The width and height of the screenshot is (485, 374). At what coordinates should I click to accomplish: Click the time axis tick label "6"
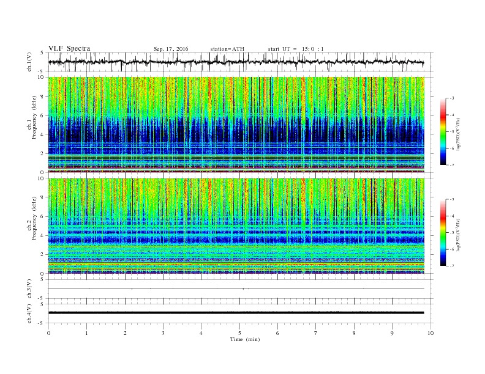[277, 333]
